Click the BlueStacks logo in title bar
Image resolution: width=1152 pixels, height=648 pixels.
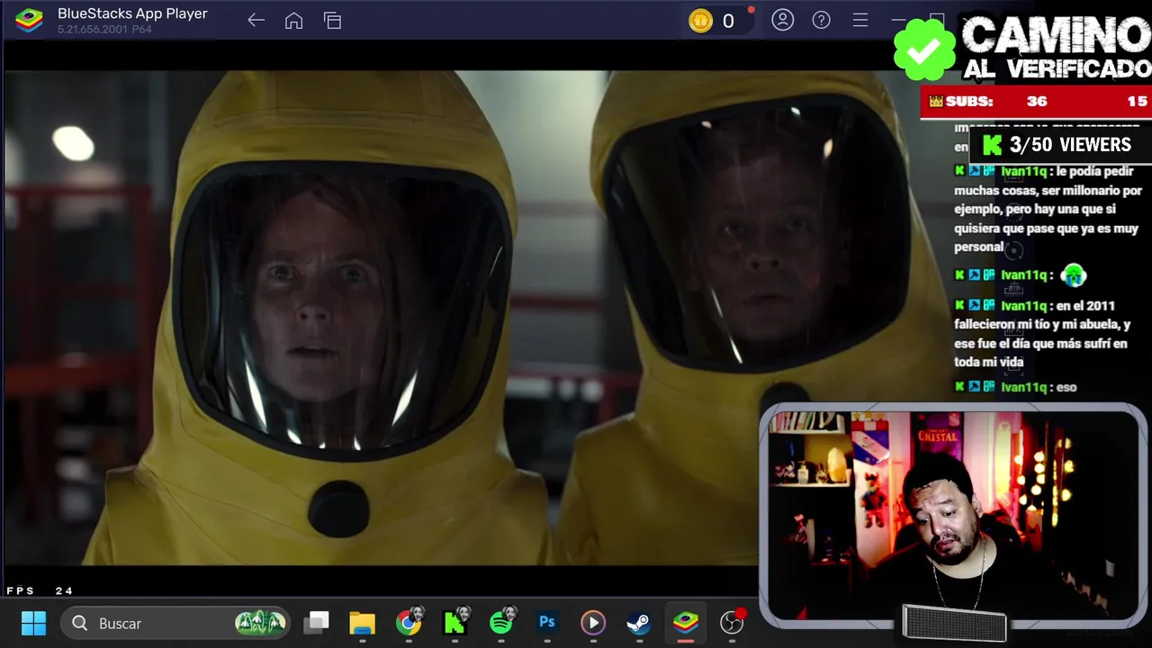coord(29,20)
